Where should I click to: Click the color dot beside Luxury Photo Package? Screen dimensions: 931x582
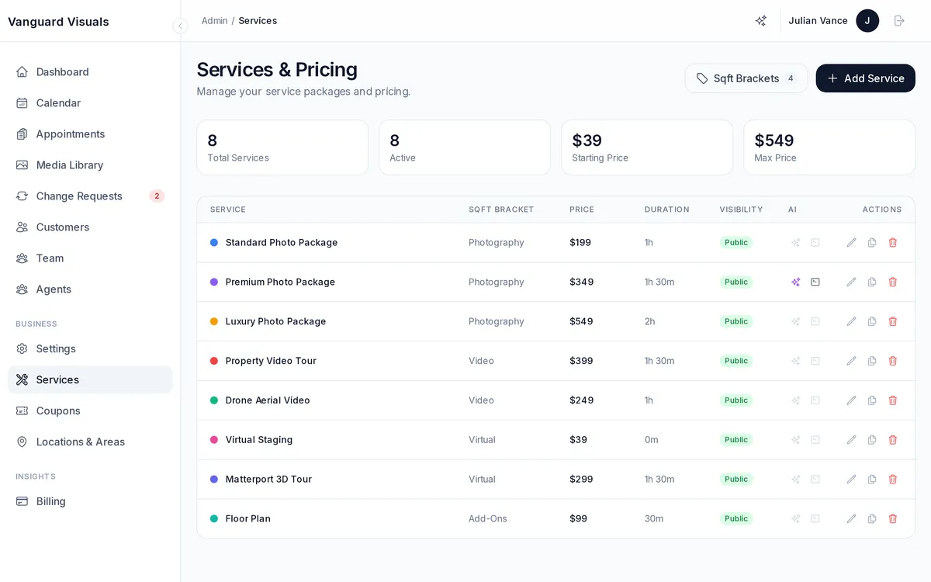(214, 321)
